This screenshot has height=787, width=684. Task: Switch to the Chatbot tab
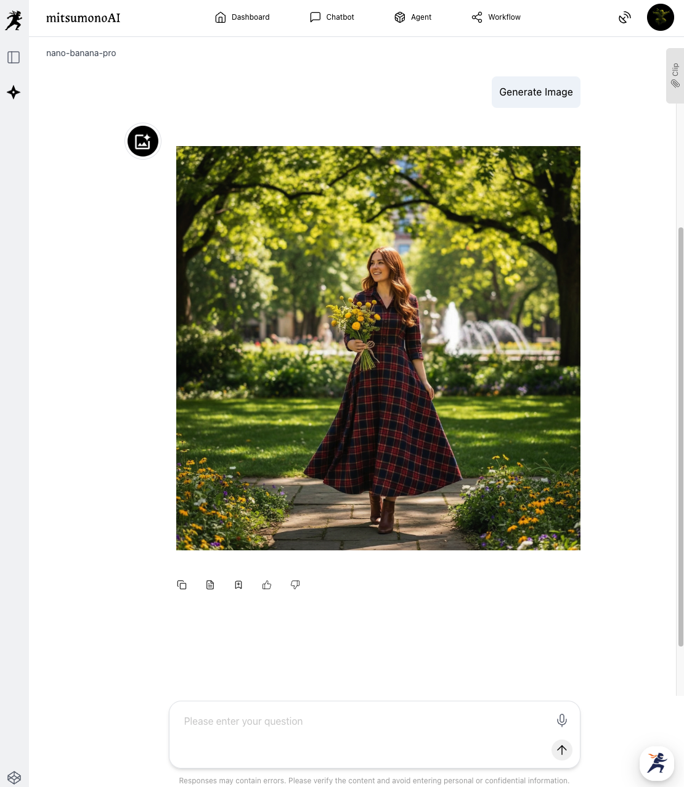click(332, 17)
